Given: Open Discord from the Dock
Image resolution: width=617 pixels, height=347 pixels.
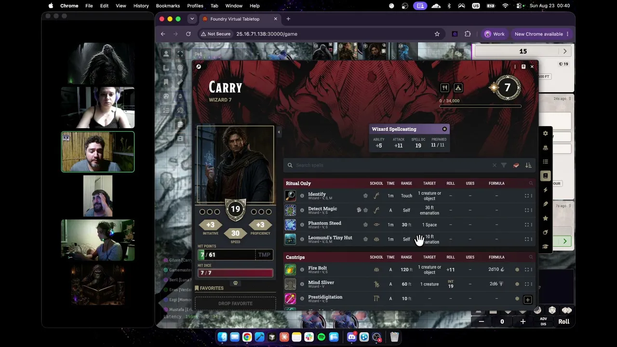Looking at the screenshot, I should [x=351, y=337].
